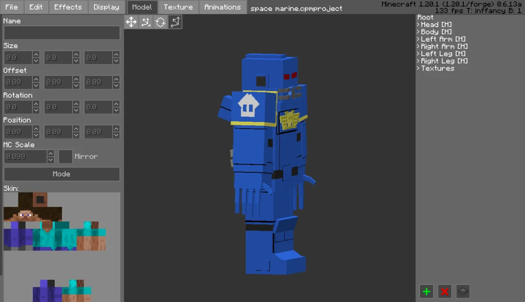Click the first Position value field
The height and width of the screenshot is (302, 525).
[18, 132]
